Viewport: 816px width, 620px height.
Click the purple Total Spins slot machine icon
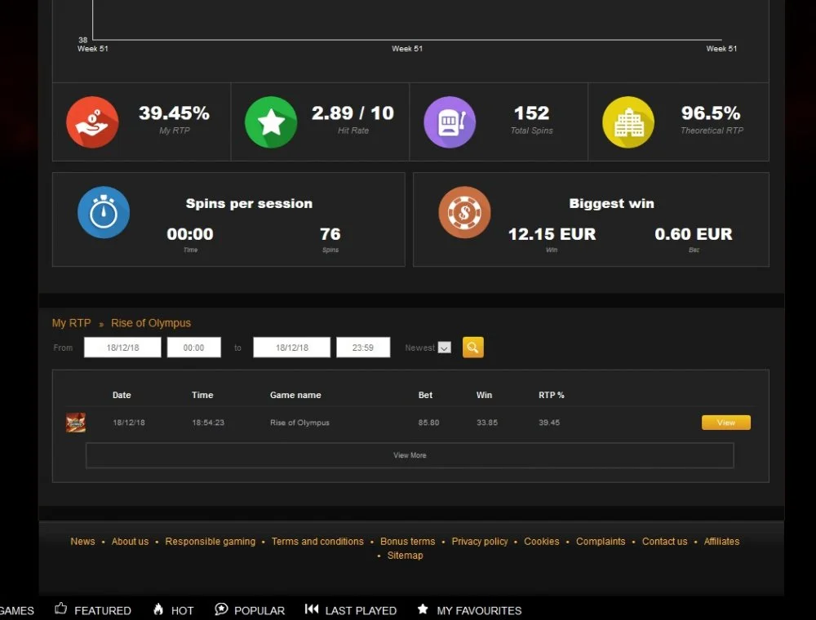[x=450, y=122]
